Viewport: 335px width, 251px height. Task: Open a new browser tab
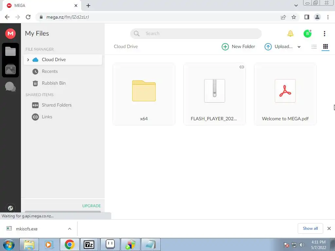pyautogui.click(x=88, y=6)
